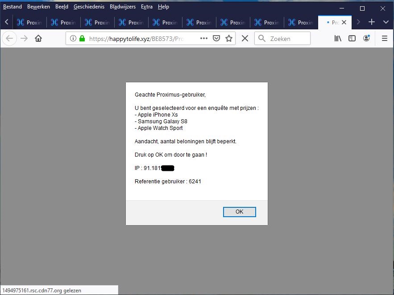Open a new tab with plus button
This screenshot has height=295, width=394.
[x=372, y=22]
